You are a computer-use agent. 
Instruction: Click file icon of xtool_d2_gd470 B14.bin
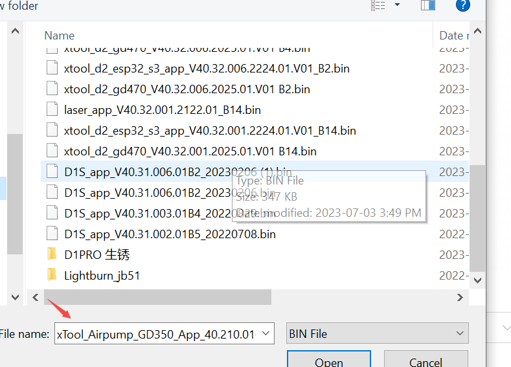(x=52, y=150)
